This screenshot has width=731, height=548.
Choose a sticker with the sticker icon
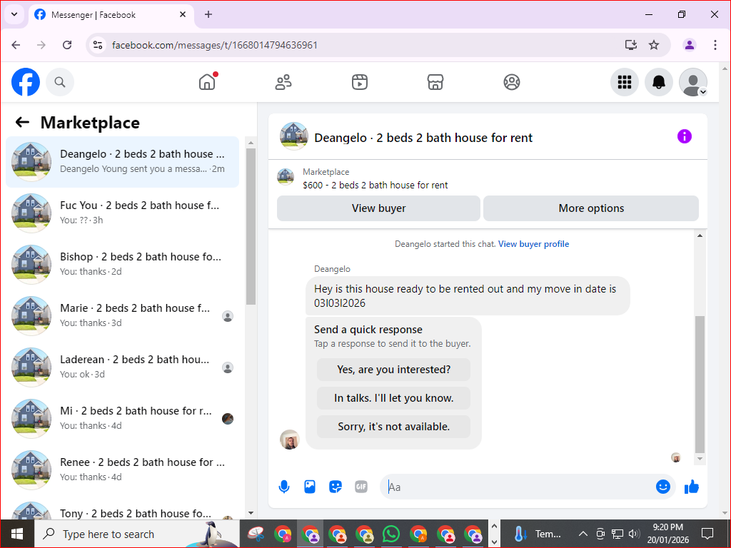(x=336, y=487)
